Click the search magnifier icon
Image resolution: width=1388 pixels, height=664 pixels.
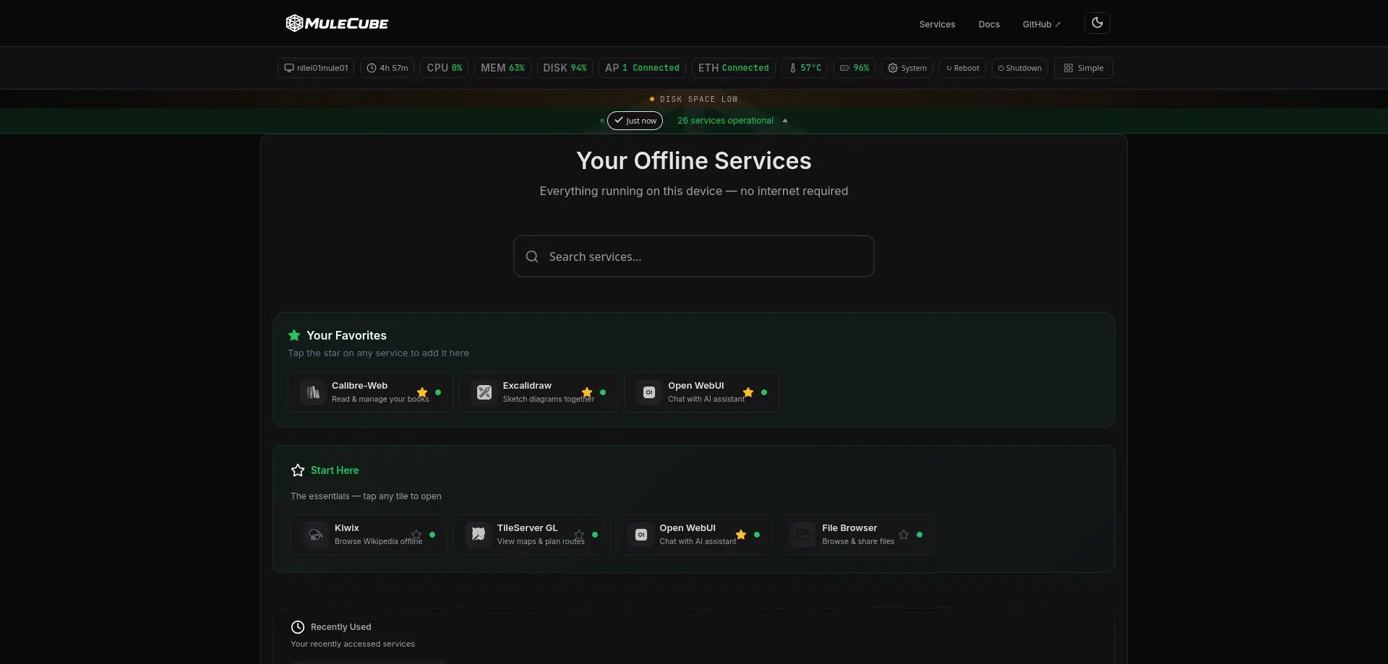click(x=532, y=256)
